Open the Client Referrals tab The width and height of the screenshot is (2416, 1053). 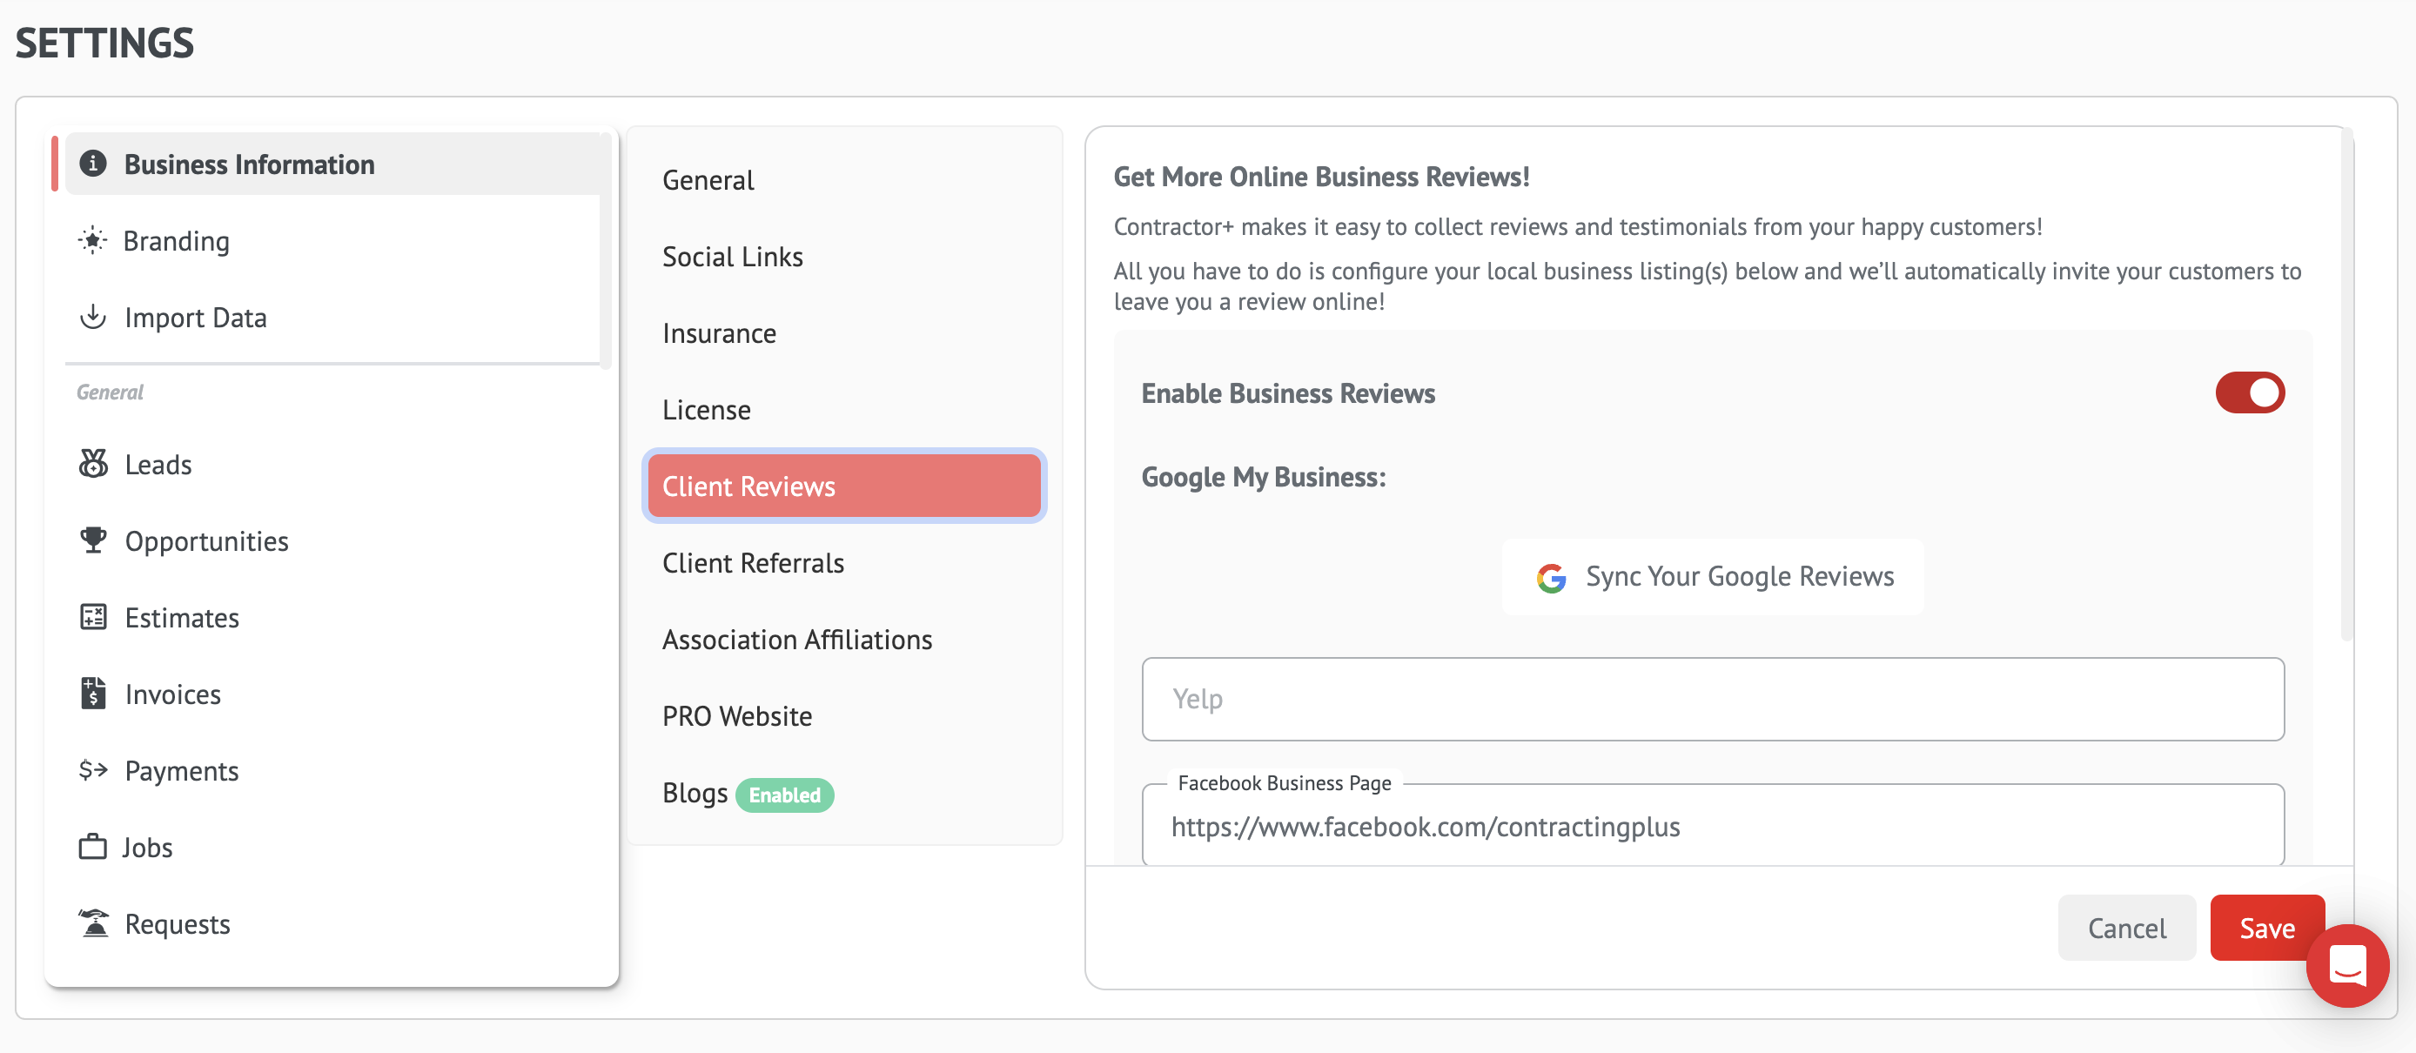click(752, 562)
